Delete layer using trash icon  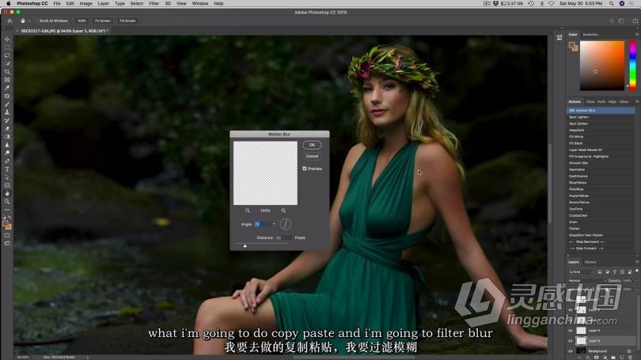pos(630,358)
